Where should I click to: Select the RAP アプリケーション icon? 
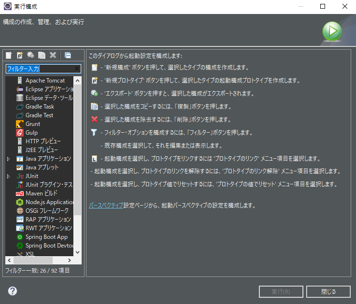tap(20, 220)
